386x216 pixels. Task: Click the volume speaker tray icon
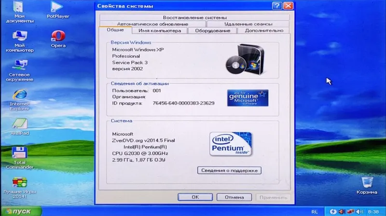pyautogui.click(x=359, y=212)
